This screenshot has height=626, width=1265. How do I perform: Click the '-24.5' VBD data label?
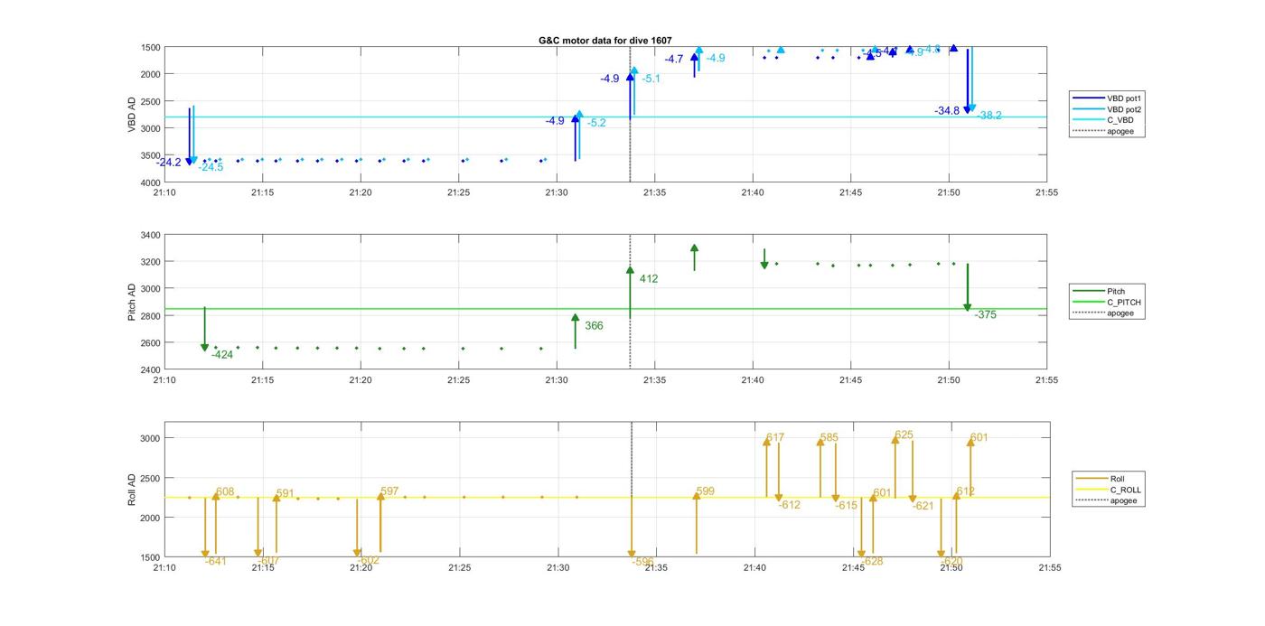point(211,167)
